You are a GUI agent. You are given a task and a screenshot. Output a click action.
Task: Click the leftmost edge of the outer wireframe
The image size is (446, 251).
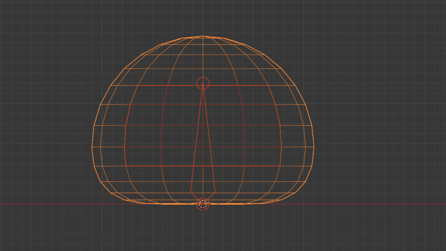point(92,147)
